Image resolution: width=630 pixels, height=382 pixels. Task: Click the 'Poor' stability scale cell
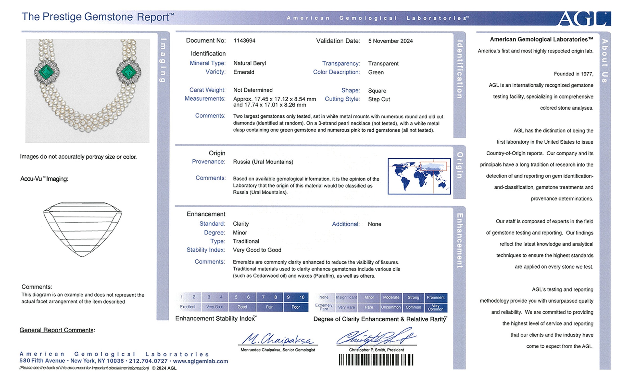click(x=296, y=307)
